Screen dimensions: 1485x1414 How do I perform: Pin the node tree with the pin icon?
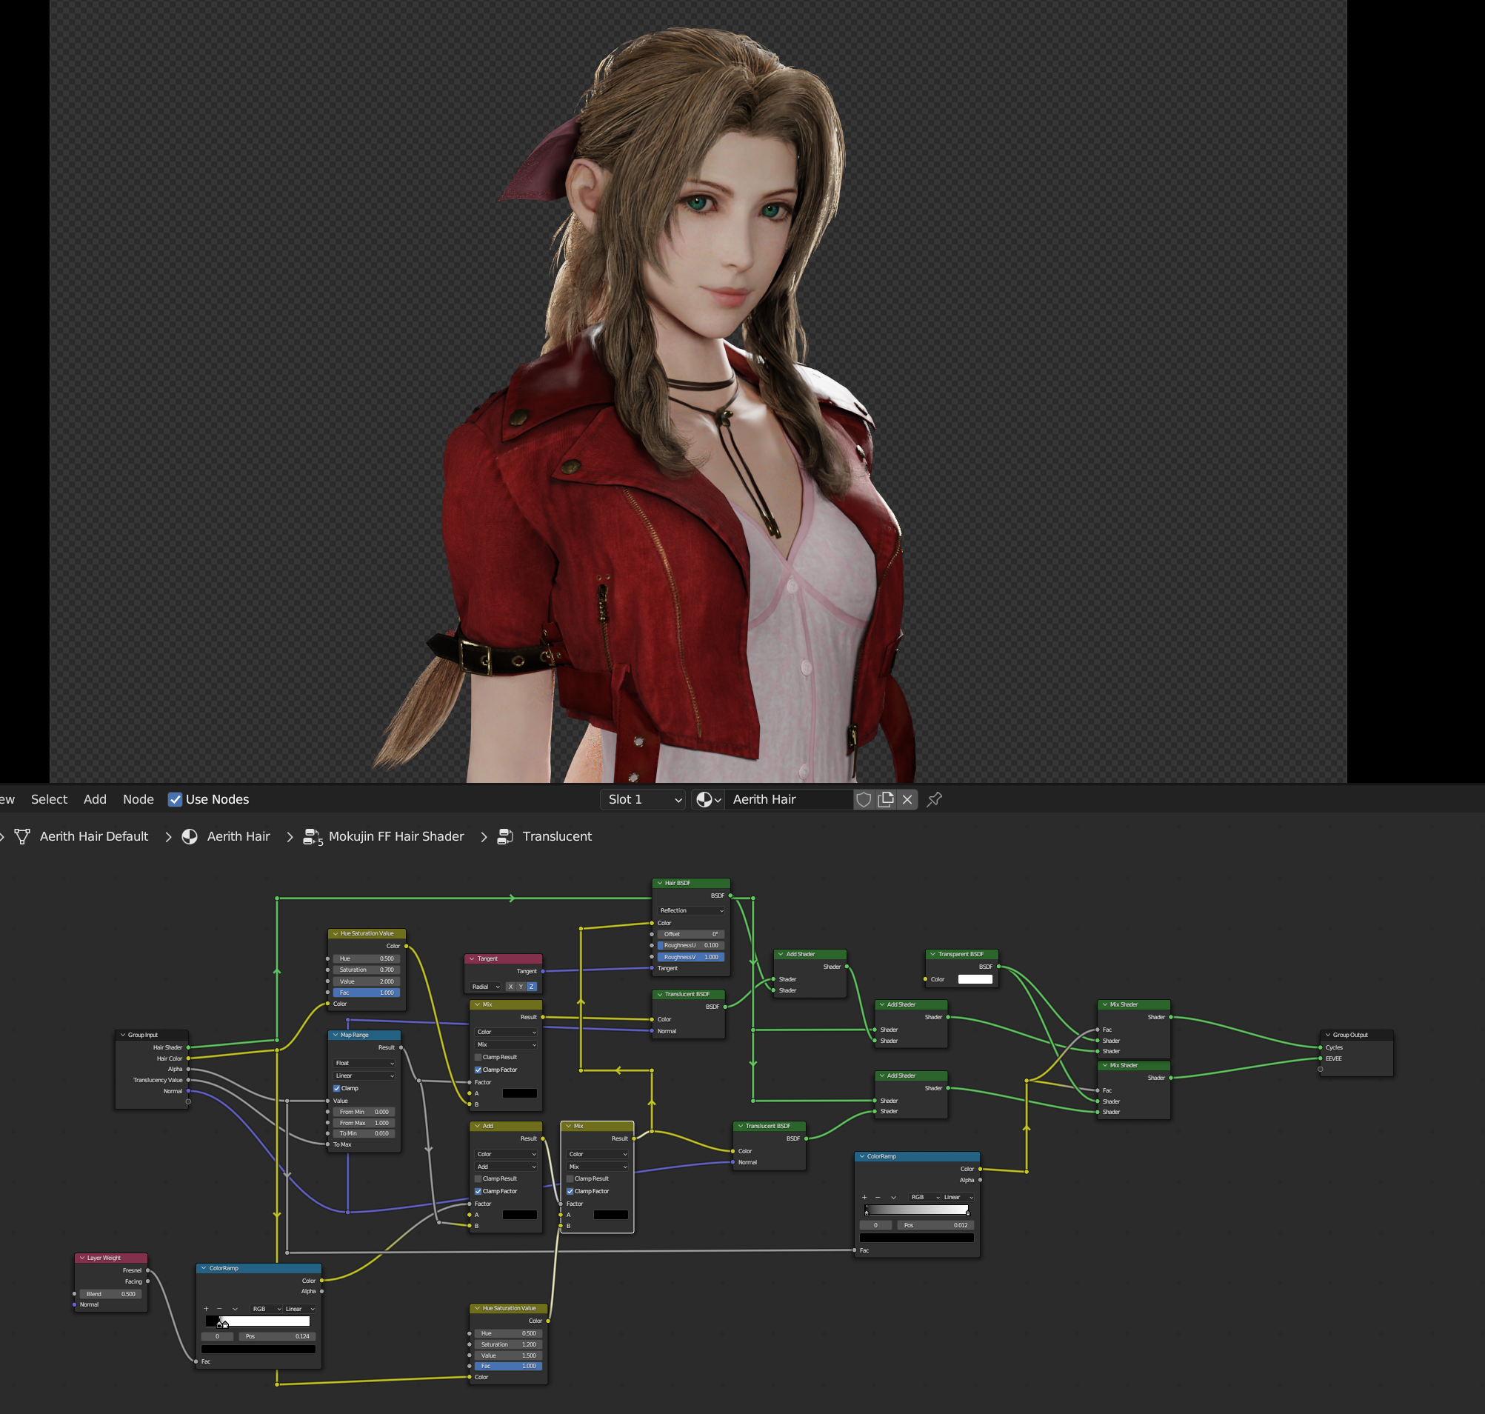(935, 799)
